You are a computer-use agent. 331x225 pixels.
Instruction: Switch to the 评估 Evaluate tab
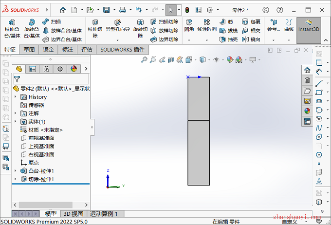pyautogui.click(x=87, y=50)
